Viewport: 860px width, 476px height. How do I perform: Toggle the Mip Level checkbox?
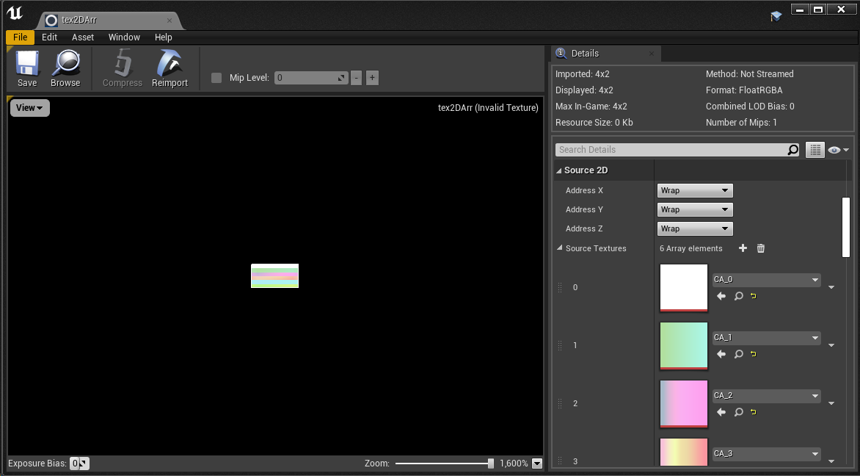[216, 77]
